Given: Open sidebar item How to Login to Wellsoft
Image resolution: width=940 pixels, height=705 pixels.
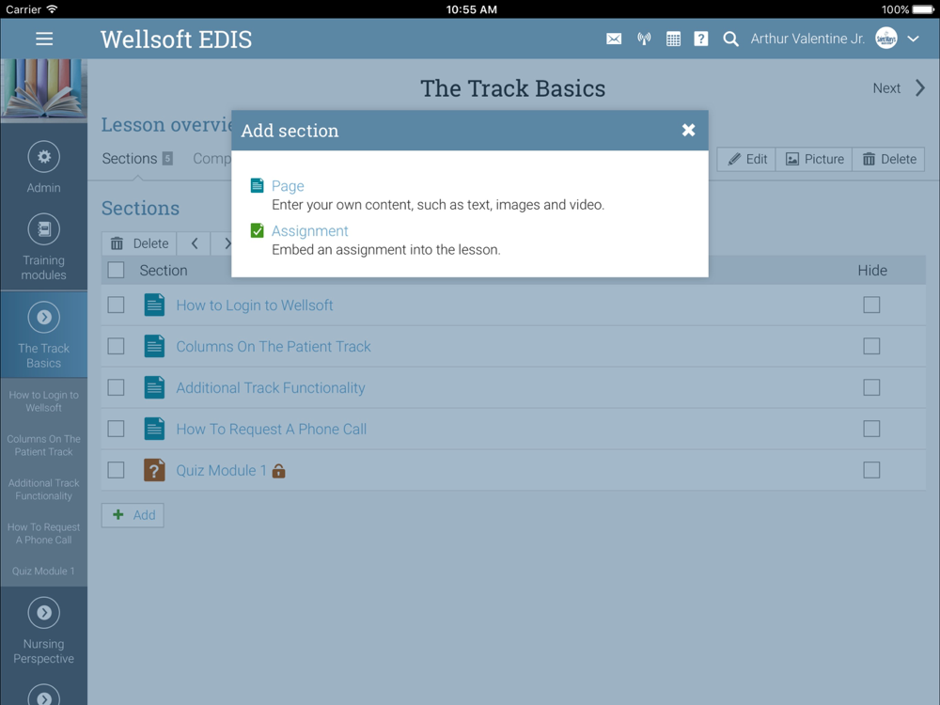Looking at the screenshot, I should coord(44,401).
